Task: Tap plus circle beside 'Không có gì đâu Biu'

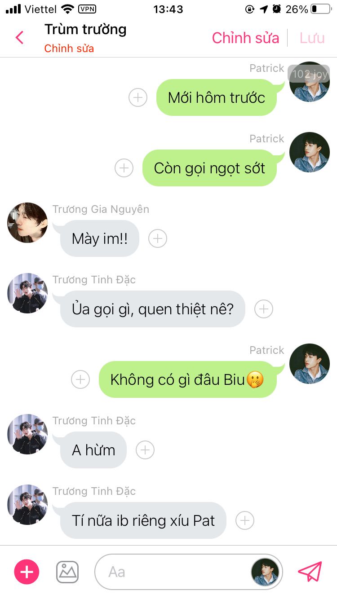Action: (80, 379)
